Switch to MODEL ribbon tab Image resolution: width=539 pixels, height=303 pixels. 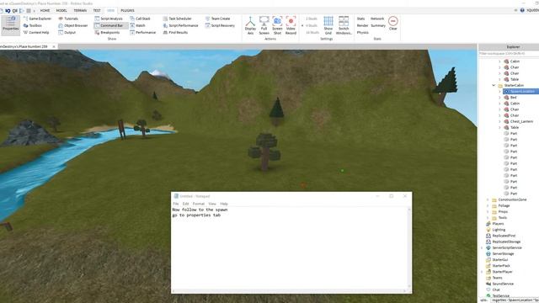61,11
